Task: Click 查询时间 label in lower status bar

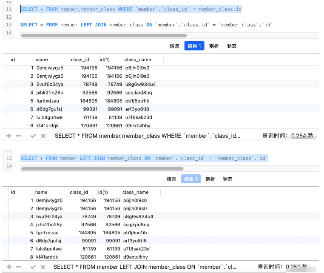Action: [270, 267]
